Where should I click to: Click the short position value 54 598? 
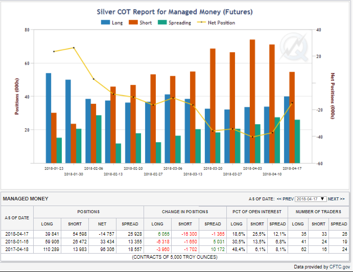pyautogui.click(x=80, y=234)
